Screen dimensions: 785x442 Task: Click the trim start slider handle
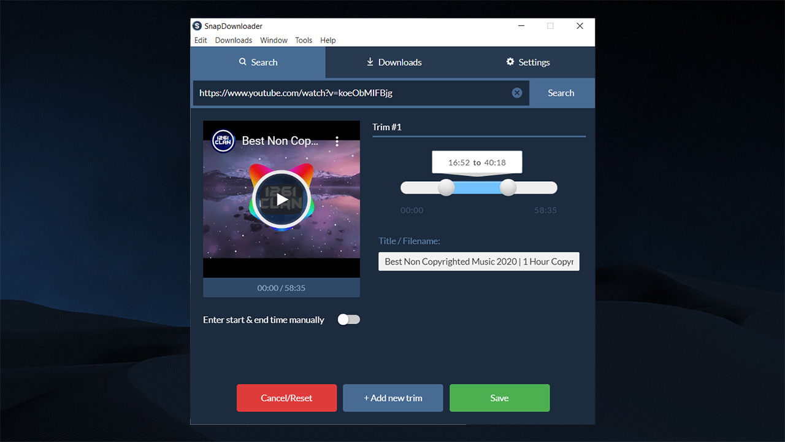pos(446,188)
